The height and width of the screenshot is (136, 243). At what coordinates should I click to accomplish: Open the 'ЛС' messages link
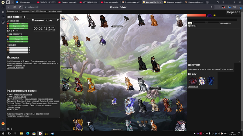[37, 11]
